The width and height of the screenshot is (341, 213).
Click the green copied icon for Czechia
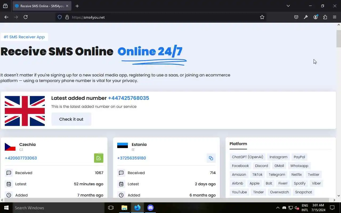(x=99, y=158)
